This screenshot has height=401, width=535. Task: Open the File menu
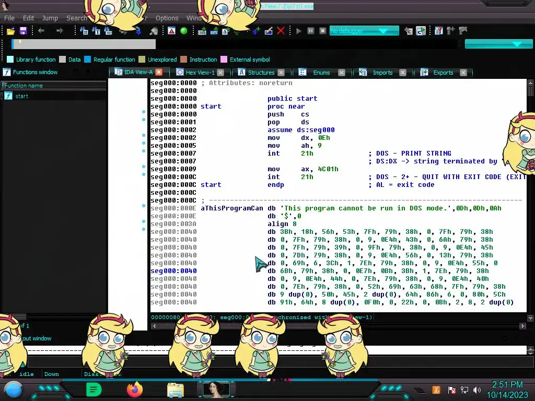[9, 18]
